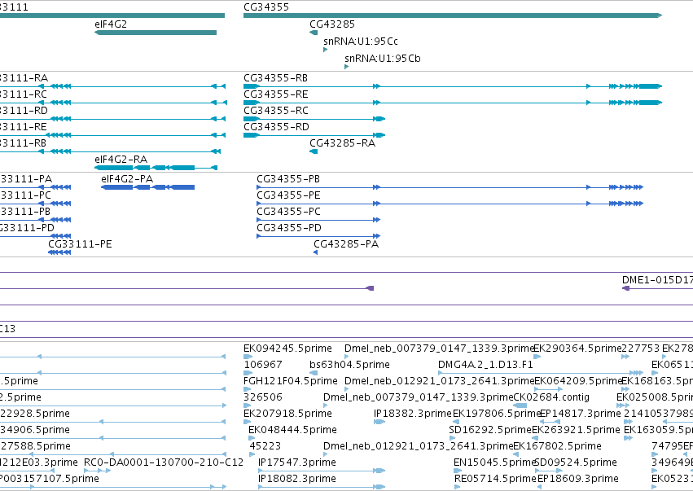Select the CG34355-RD transcript label
Image resolution: width=693 pixels, height=491 pixels.
pyautogui.click(x=276, y=127)
